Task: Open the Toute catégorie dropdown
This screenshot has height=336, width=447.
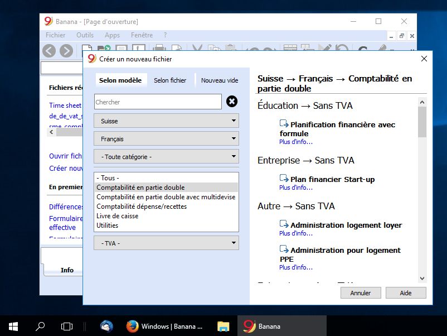Action: (166, 156)
